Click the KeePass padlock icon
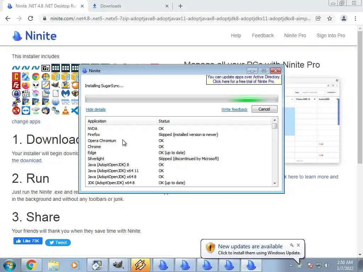The height and width of the screenshot is (272, 363). [16, 93]
